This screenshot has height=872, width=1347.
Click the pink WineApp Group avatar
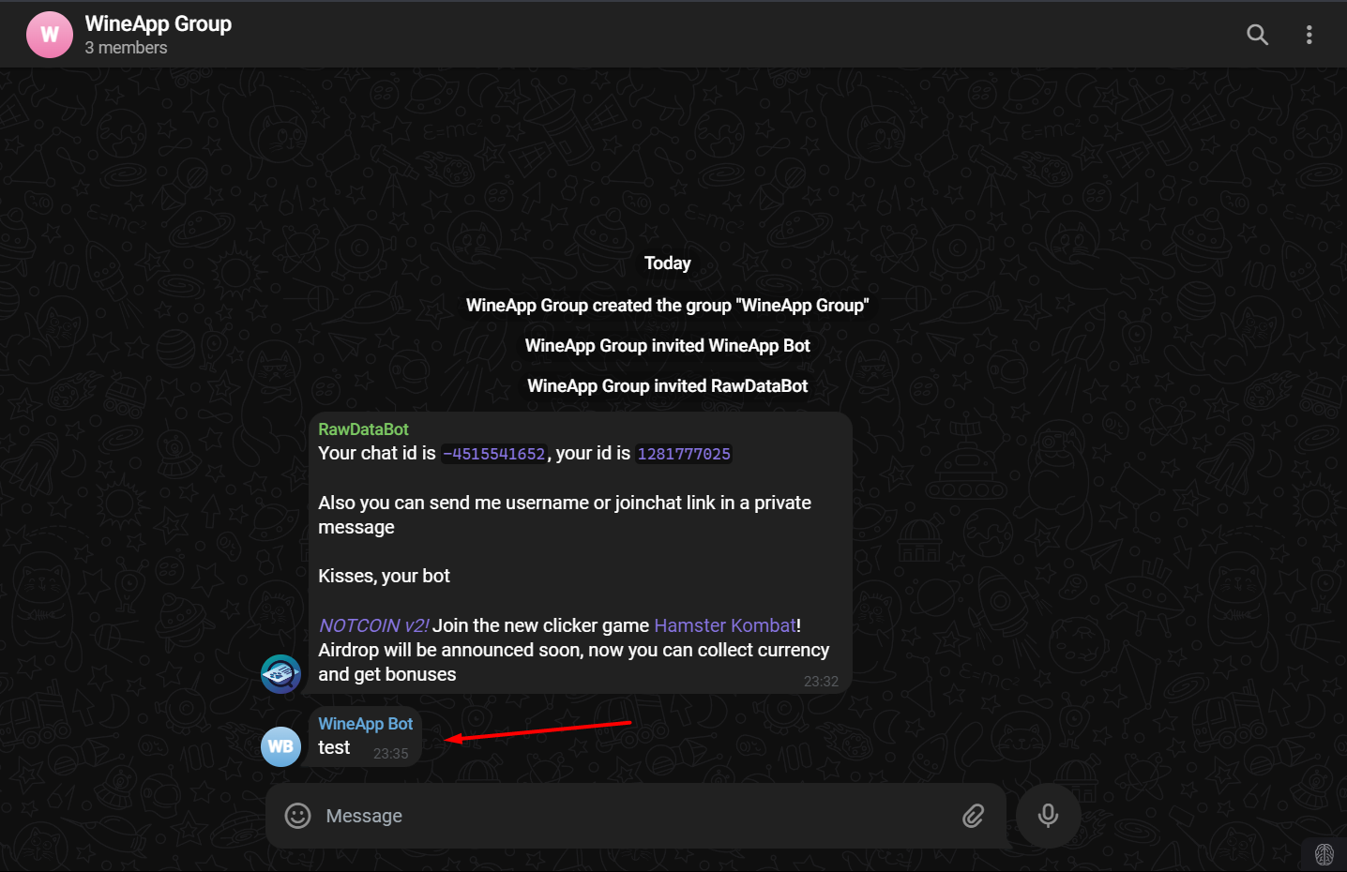point(50,35)
